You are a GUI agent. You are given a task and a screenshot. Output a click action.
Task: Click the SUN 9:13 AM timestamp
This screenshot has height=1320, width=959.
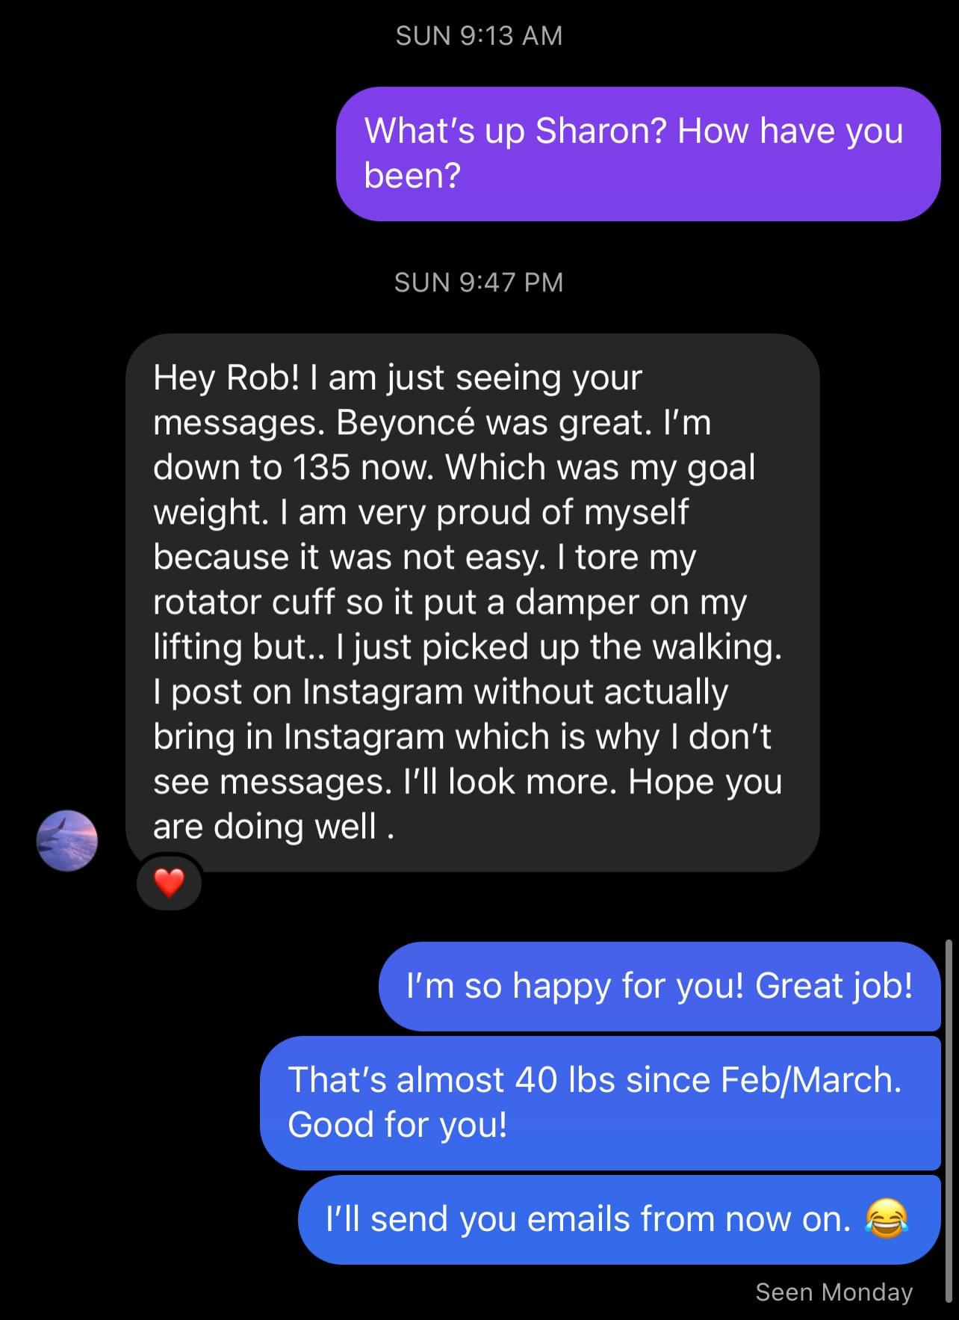[479, 36]
